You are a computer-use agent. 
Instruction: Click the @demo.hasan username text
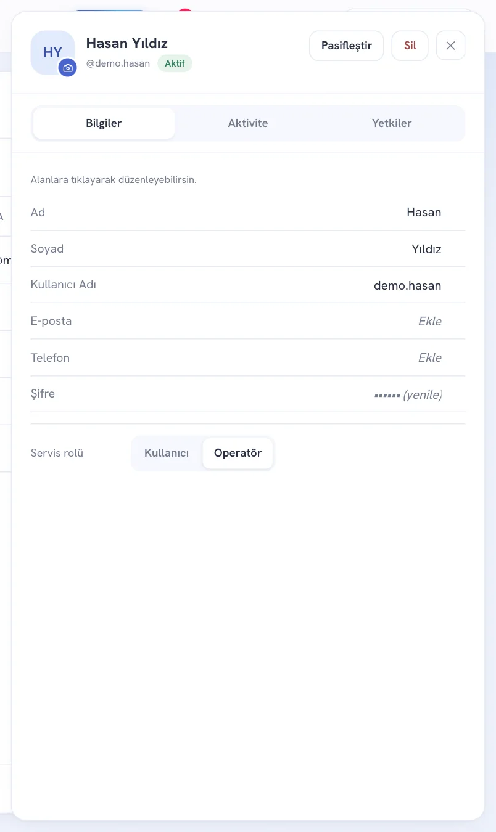point(118,63)
